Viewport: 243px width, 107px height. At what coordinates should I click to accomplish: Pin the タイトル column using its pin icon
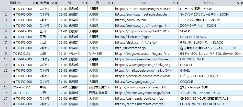(241, 3)
